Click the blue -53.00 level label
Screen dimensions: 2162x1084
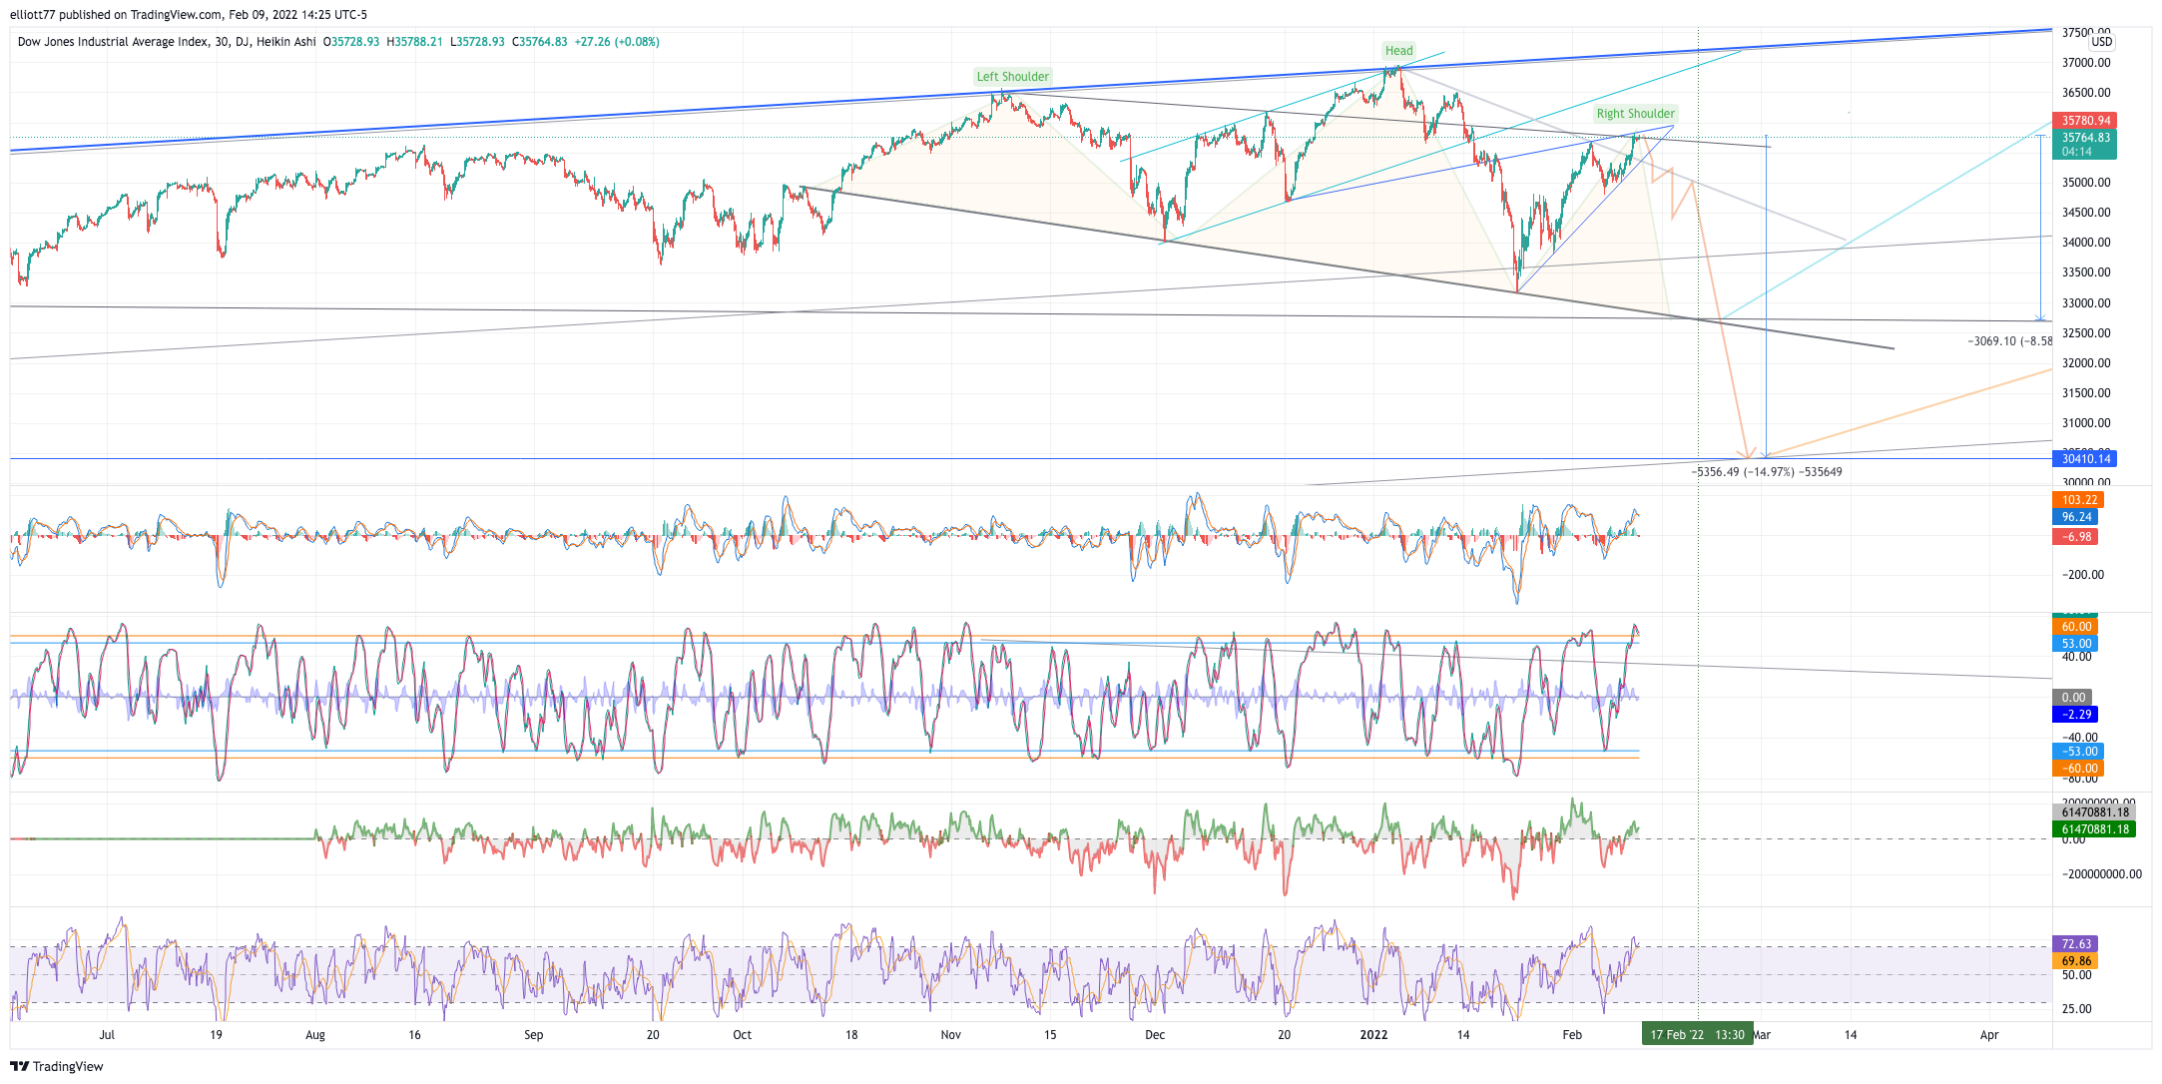click(x=2078, y=752)
